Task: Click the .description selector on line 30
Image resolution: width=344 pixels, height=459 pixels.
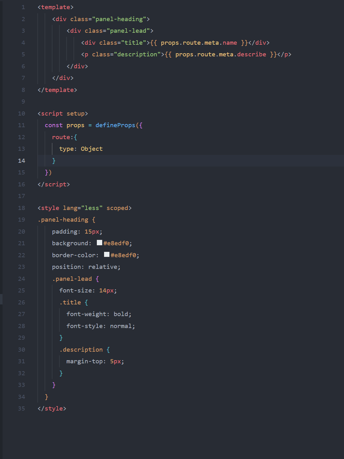Action: [x=81, y=349]
